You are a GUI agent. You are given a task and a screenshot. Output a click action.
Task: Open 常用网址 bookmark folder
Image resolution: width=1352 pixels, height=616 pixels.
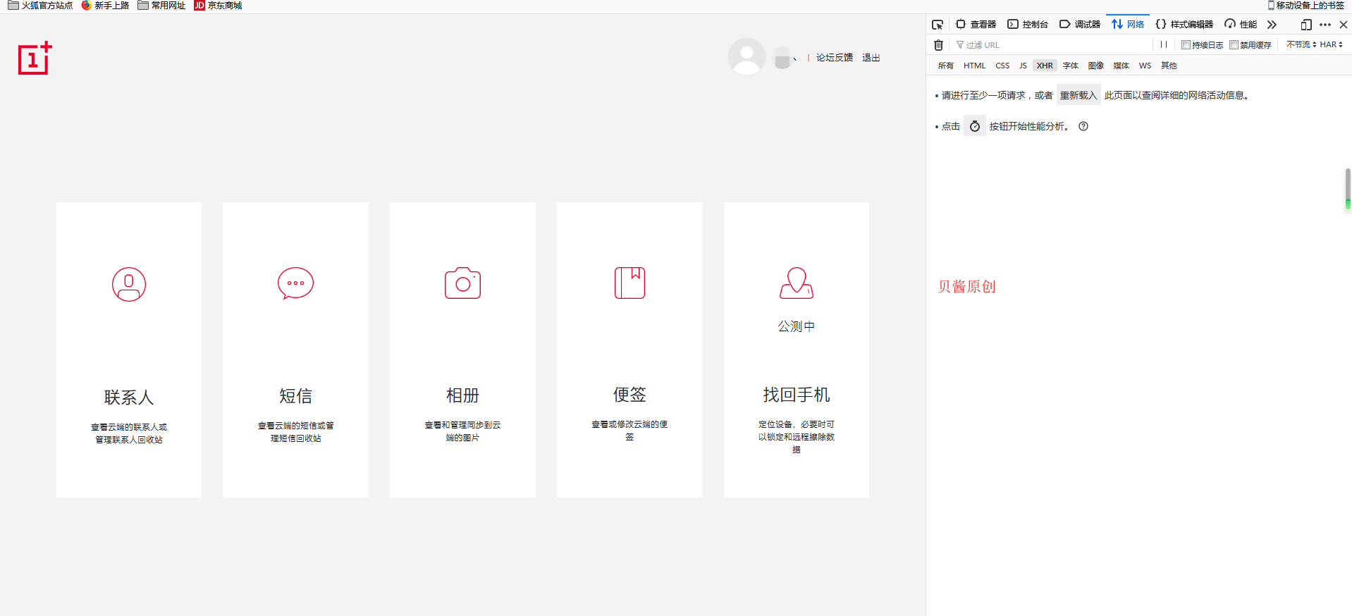(x=161, y=6)
